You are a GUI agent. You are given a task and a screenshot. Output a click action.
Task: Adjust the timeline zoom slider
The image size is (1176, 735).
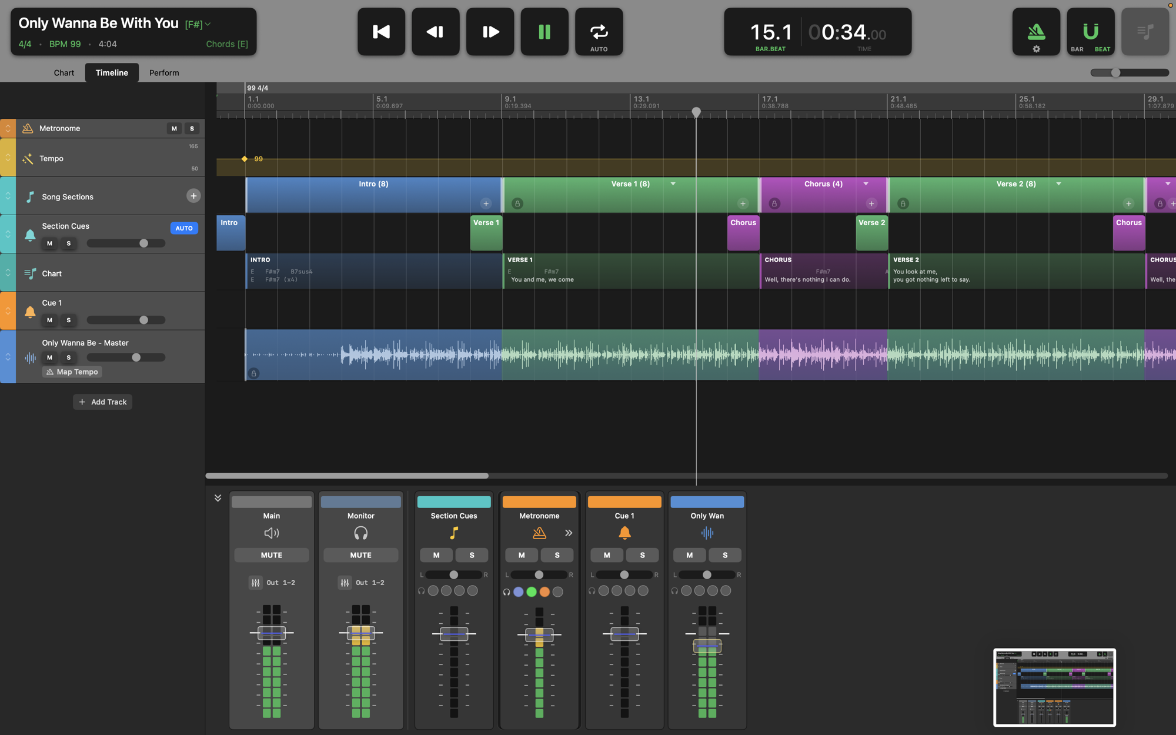[x=1129, y=72]
